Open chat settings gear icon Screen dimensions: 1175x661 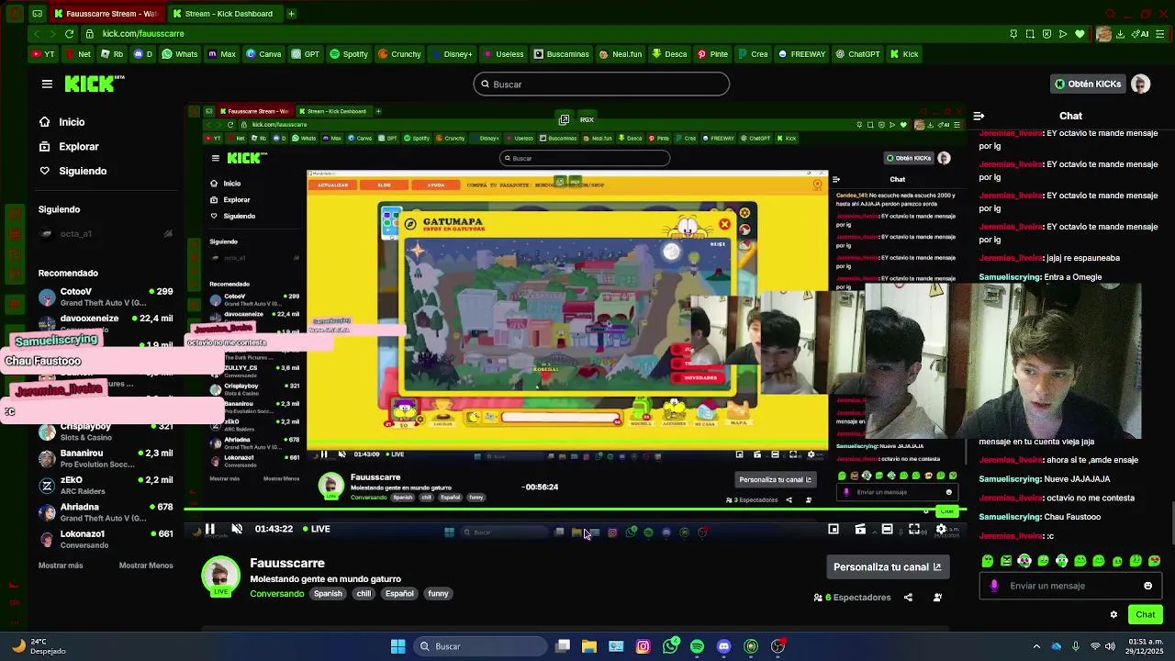pos(1113,615)
